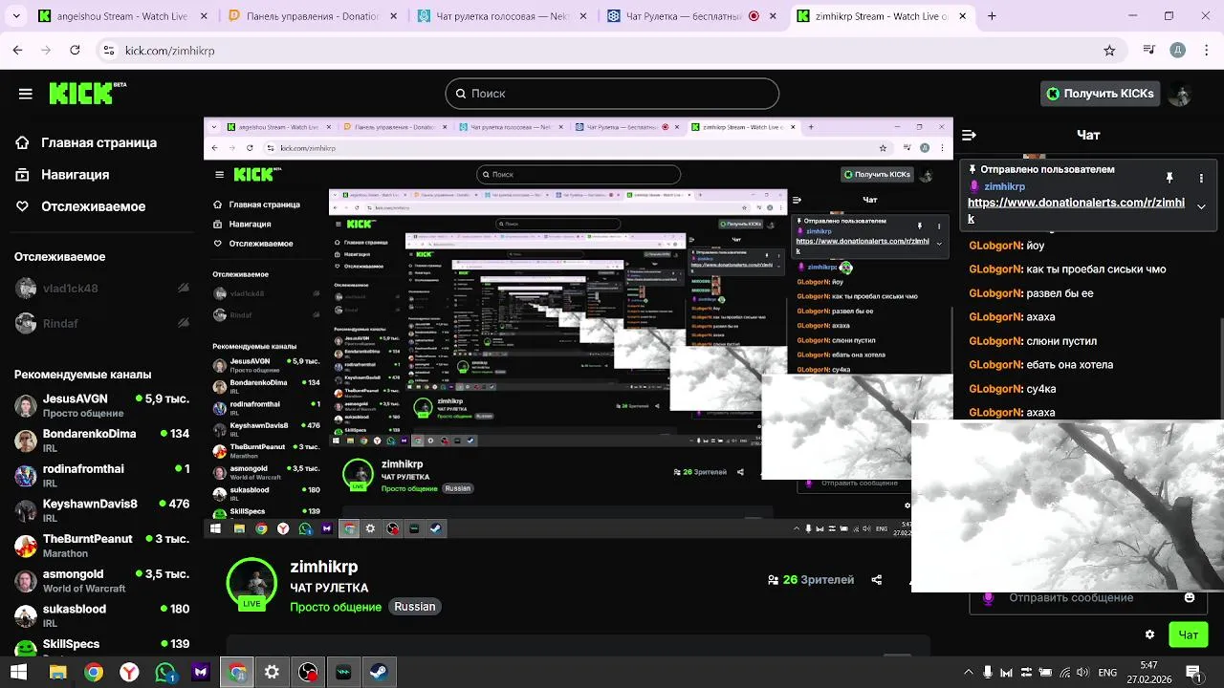Open the BondarenkoDima recommended channel
Screen dimensions: 1224x688
[101, 441]
